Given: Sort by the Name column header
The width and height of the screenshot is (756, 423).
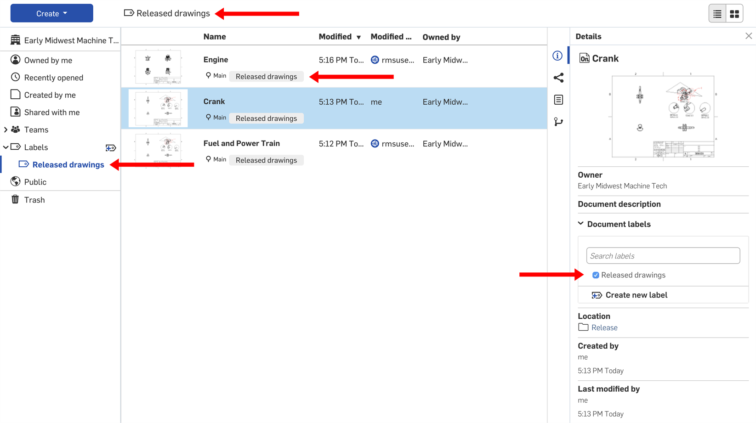Looking at the screenshot, I should pos(215,37).
